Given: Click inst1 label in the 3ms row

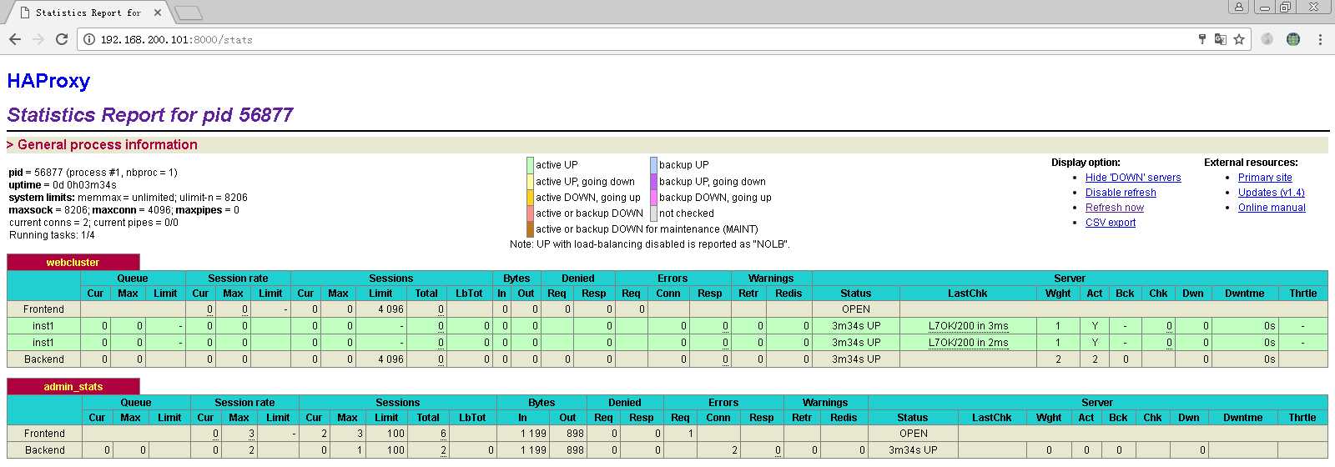Looking at the screenshot, I should (x=43, y=326).
